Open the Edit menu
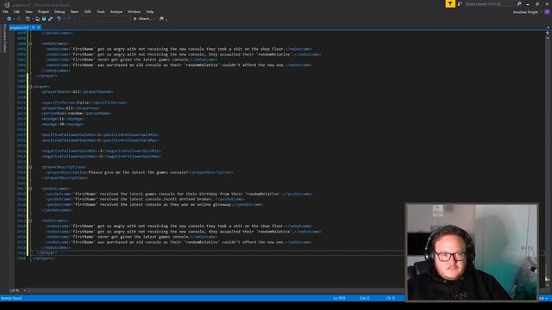 [16, 11]
